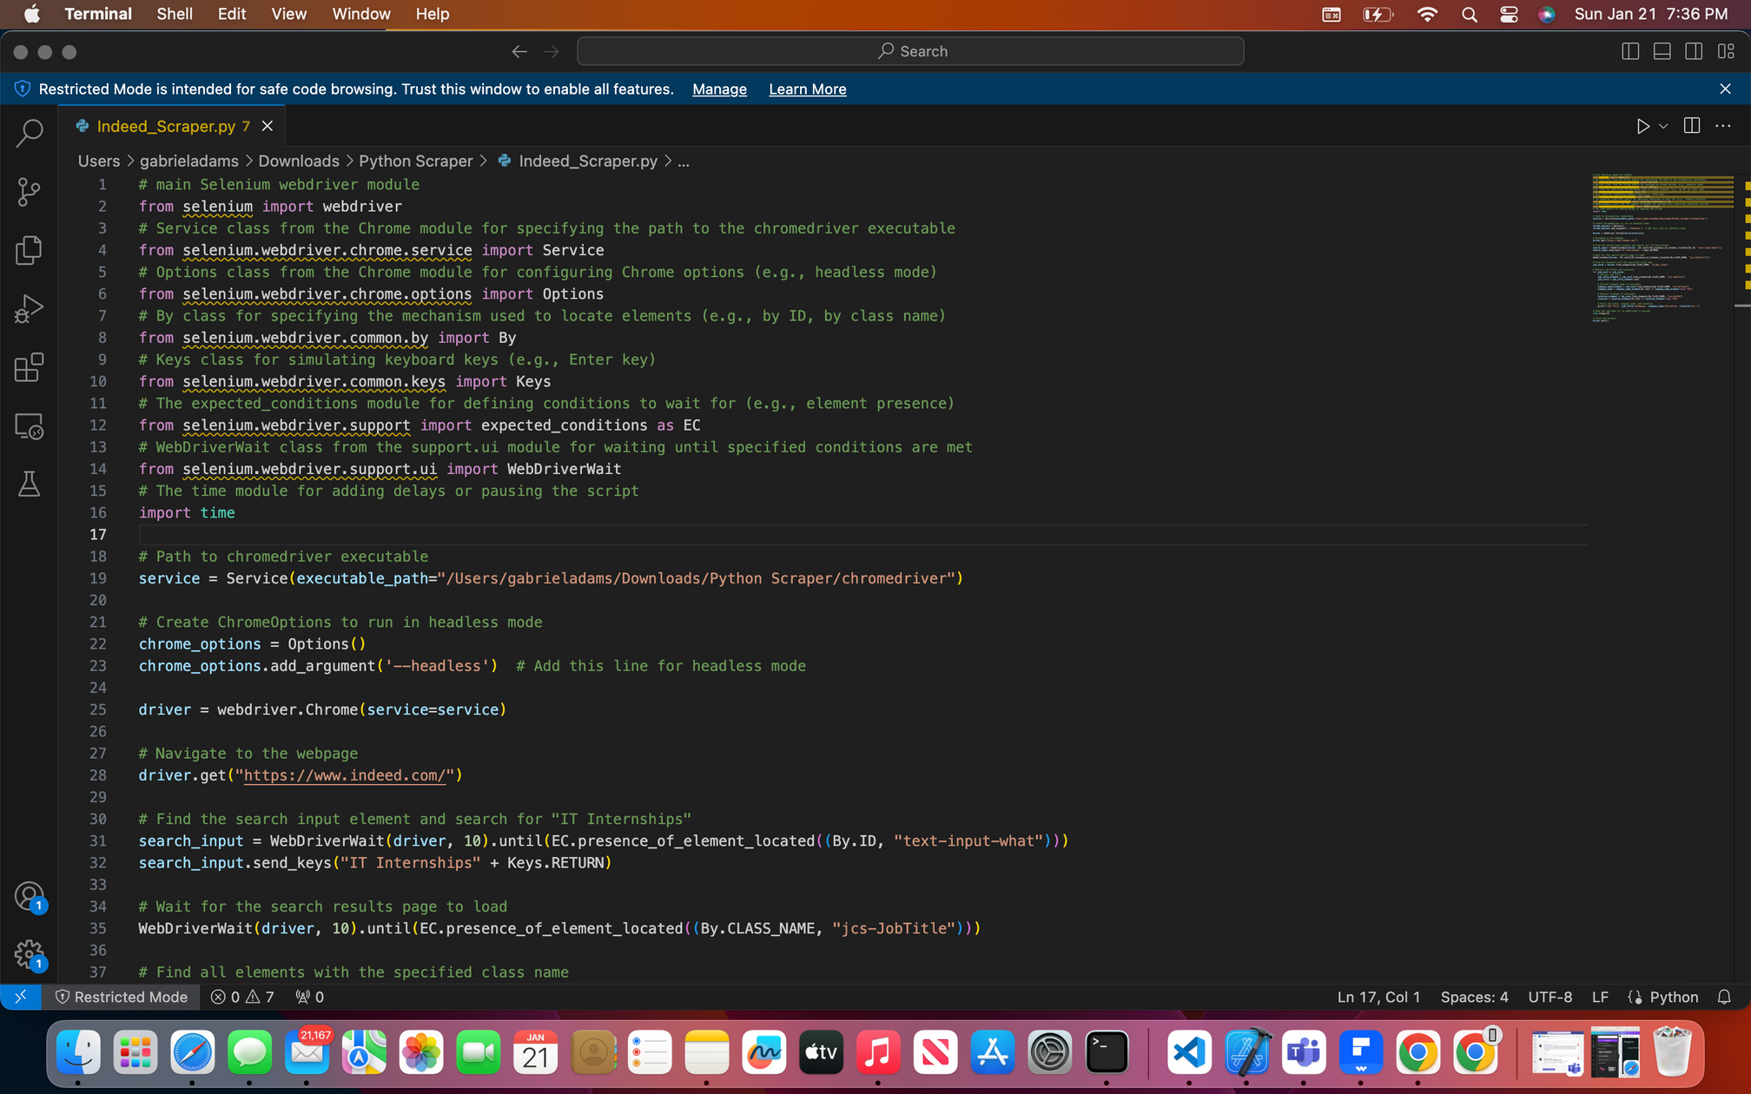Screen dimensions: 1751x1094
Task: Select the Indeed_Scraper.py editor tab
Action: pos(165,126)
